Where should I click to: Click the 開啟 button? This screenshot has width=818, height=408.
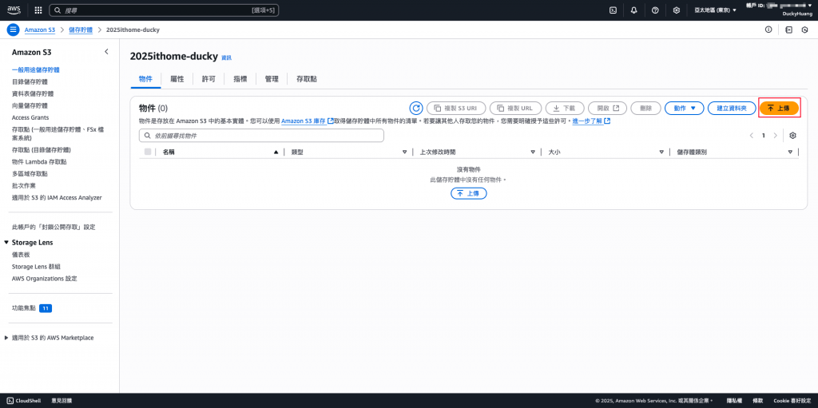pyautogui.click(x=607, y=108)
